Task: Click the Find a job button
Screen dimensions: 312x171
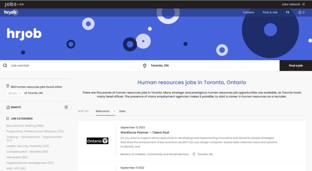Action: click(x=296, y=66)
